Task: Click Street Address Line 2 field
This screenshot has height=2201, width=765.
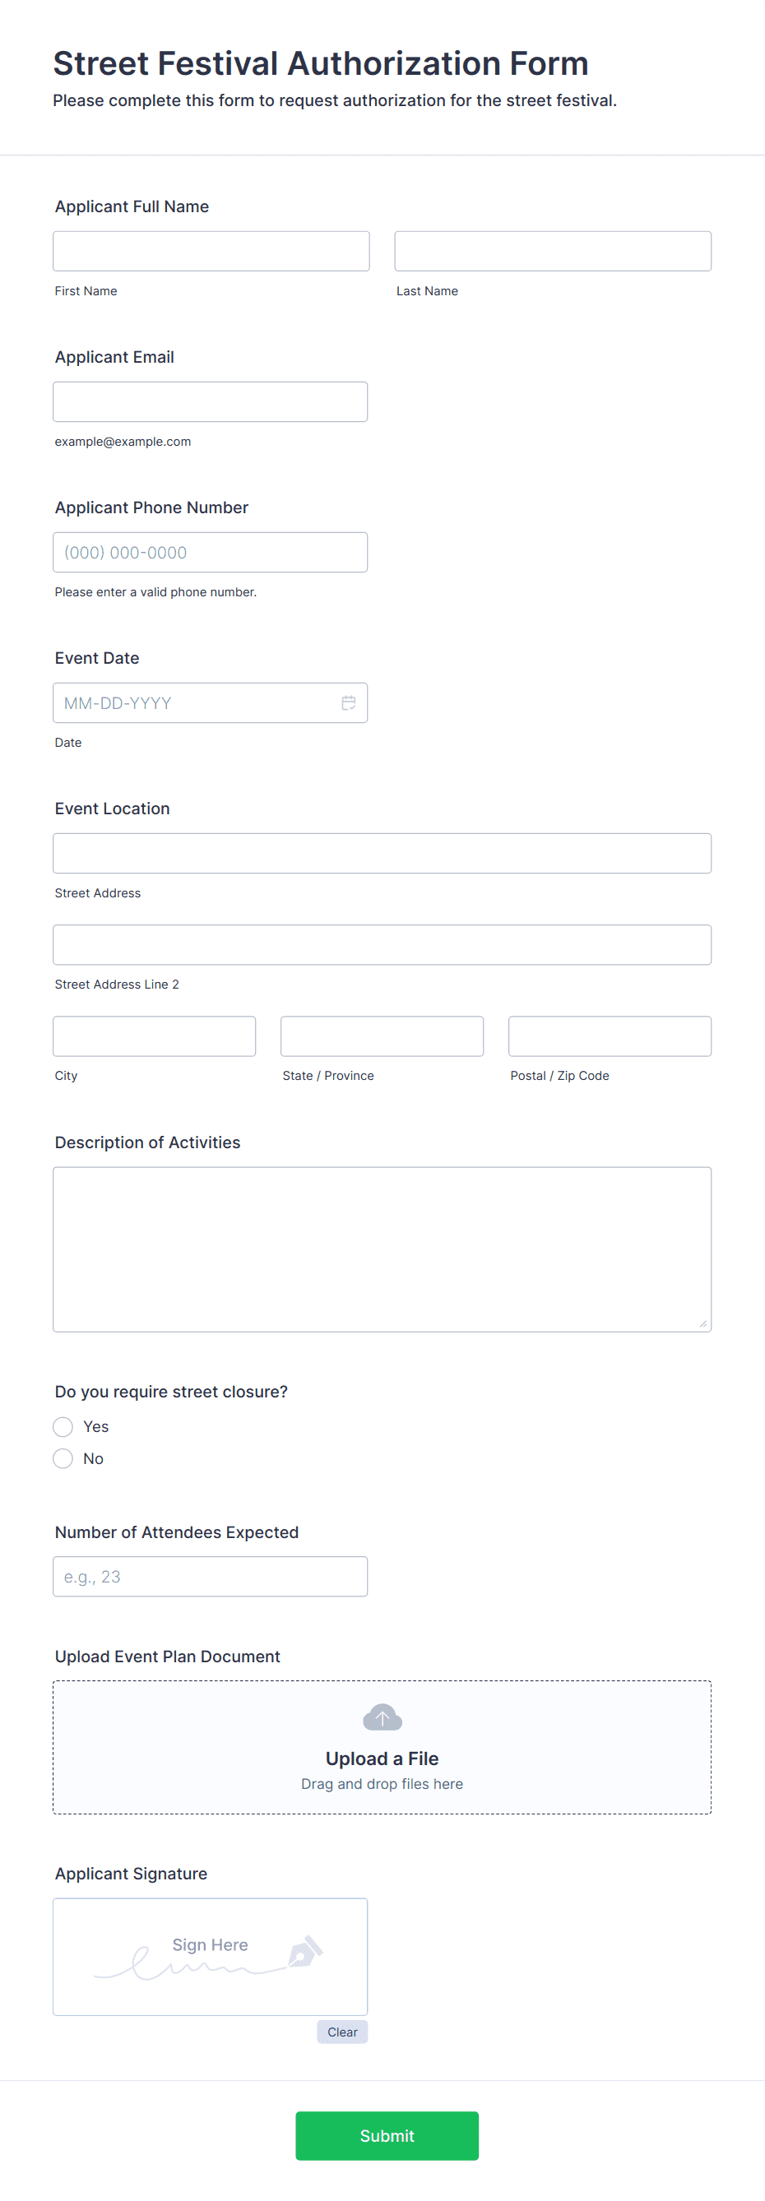Action: 382,945
